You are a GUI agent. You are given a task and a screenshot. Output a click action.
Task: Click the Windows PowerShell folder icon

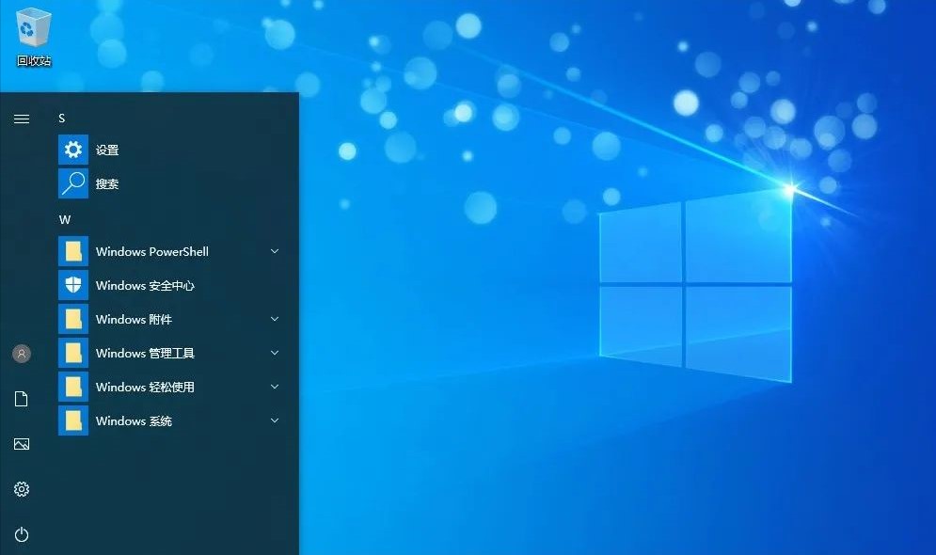point(72,251)
